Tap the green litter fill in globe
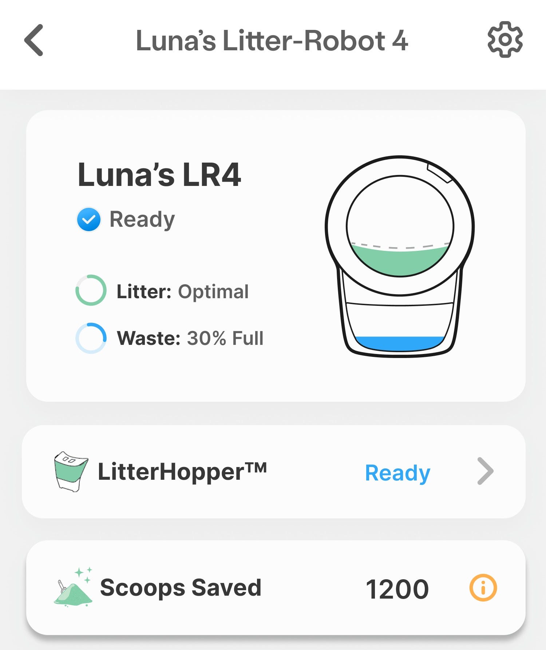This screenshot has height=650, width=546. (x=400, y=260)
